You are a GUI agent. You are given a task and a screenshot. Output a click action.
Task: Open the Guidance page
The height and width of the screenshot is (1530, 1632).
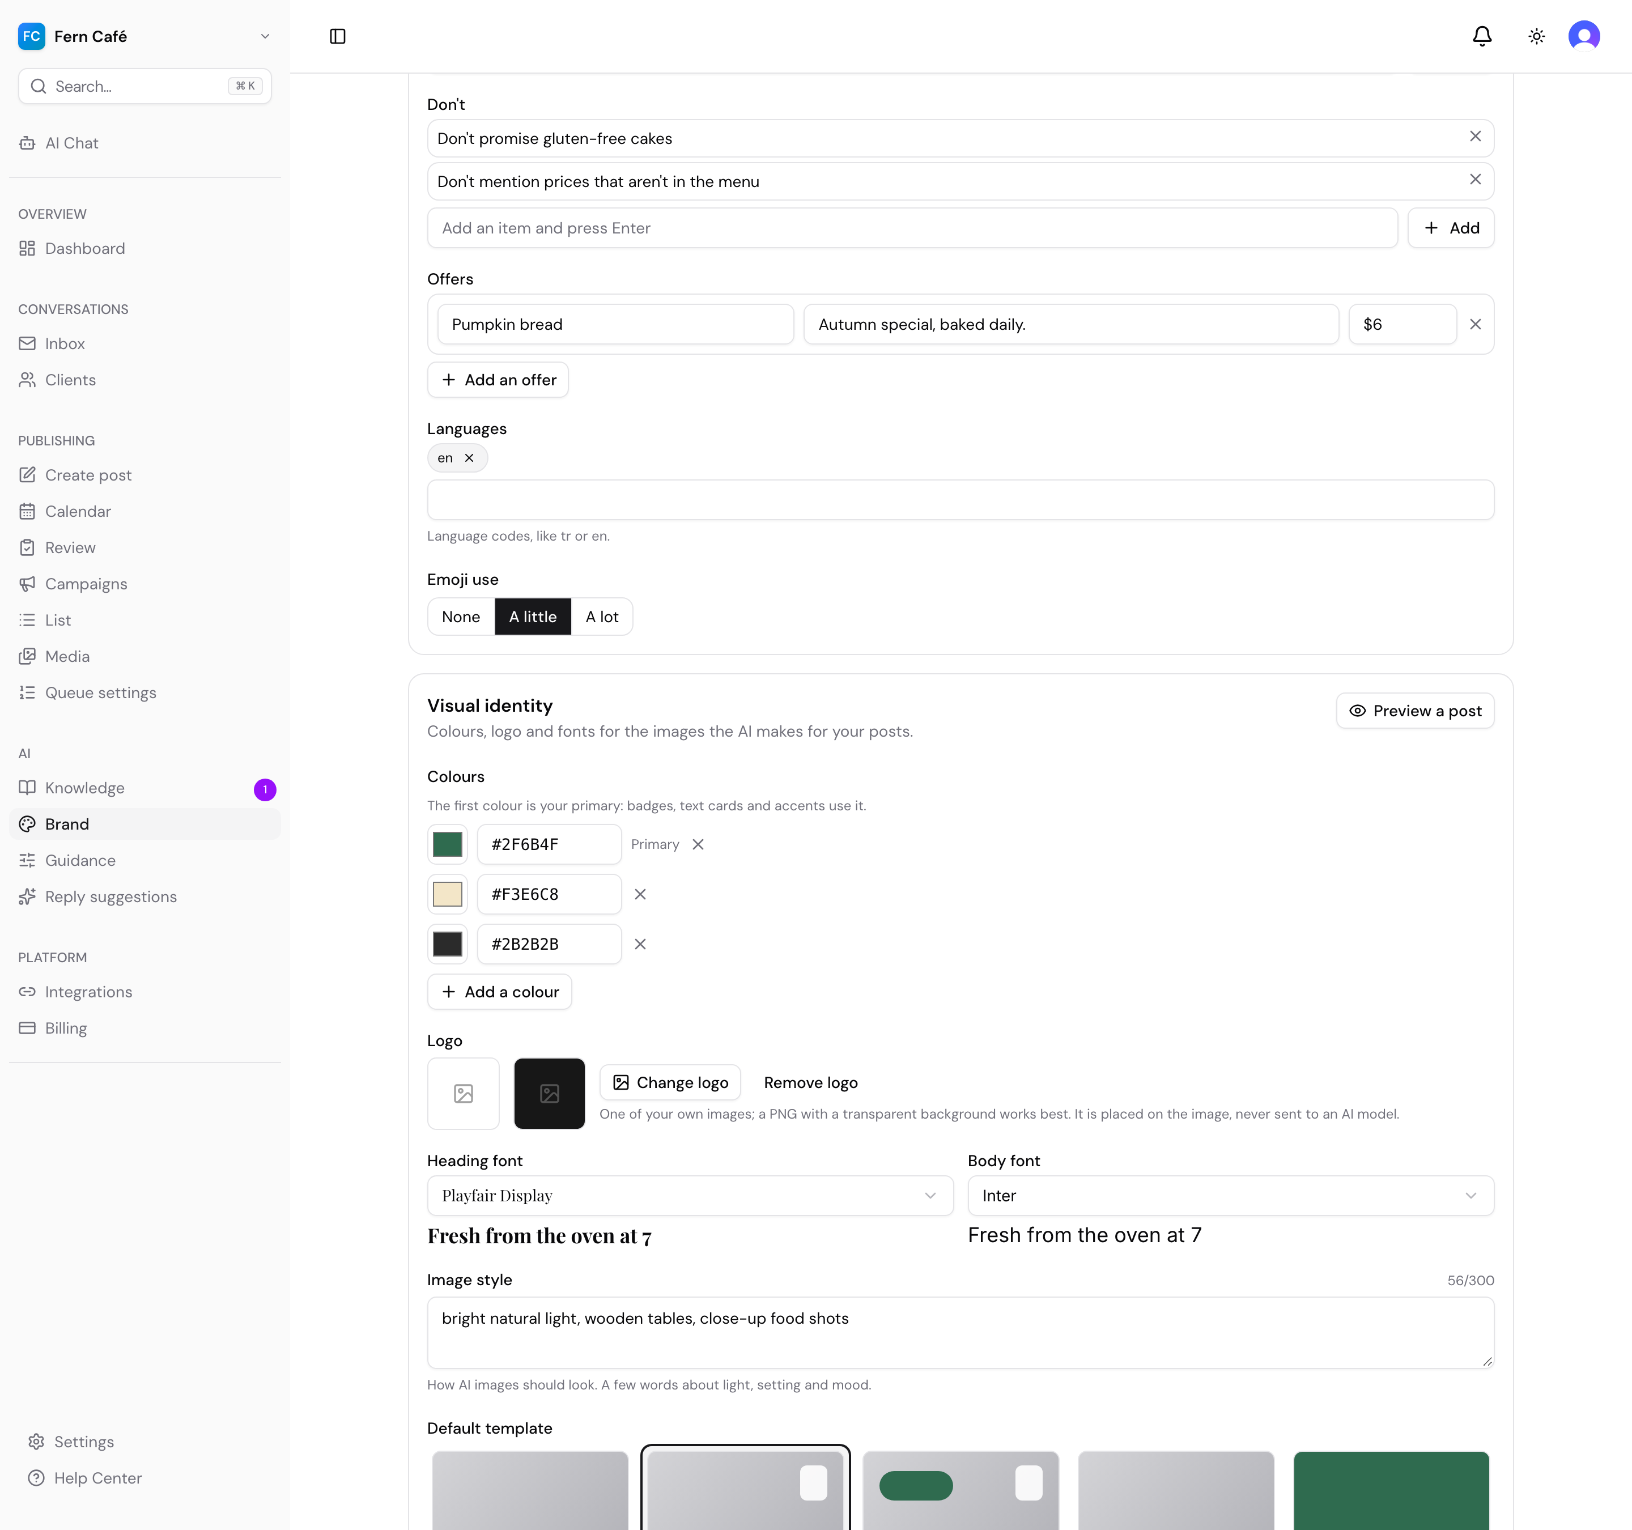pyautogui.click(x=144, y=860)
